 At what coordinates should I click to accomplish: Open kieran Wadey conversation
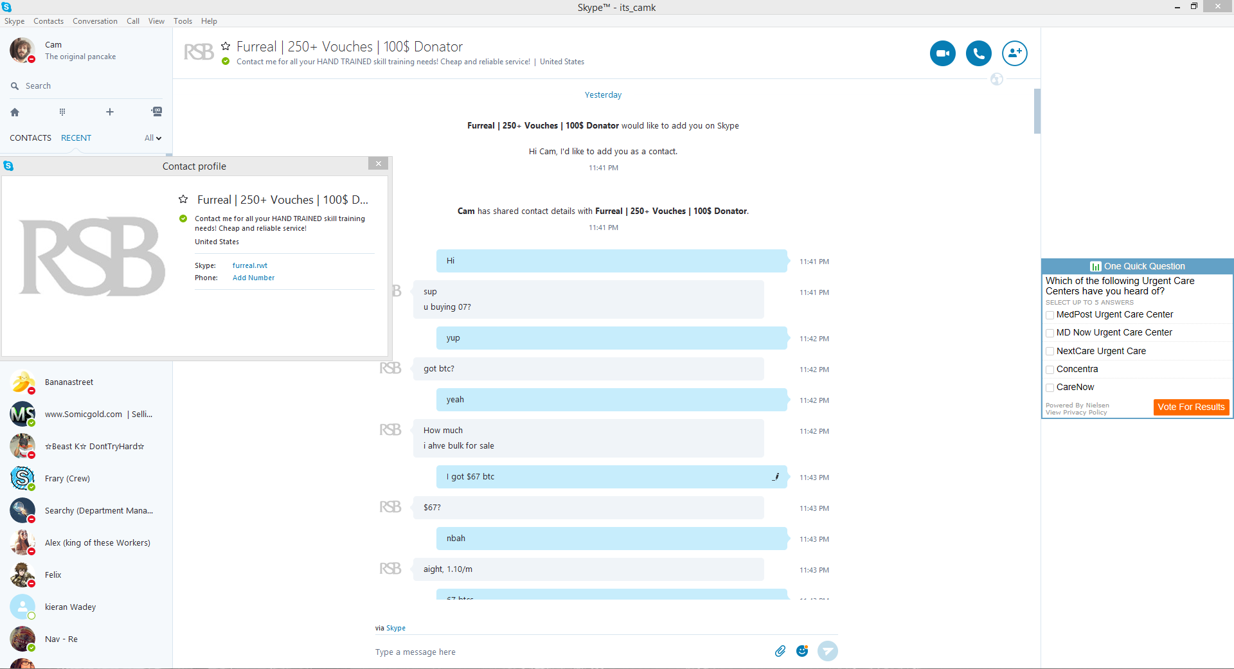[x=86, y=607]
